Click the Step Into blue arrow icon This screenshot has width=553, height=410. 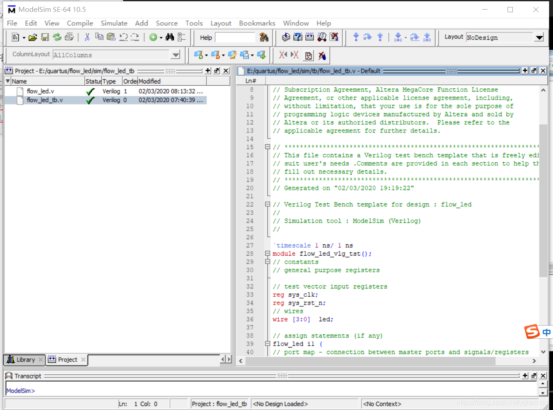(356, 37)
